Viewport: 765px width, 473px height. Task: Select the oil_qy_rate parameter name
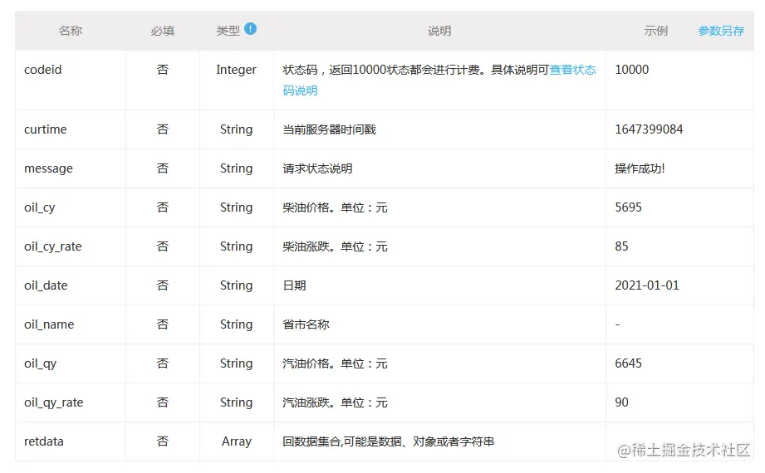54,402
